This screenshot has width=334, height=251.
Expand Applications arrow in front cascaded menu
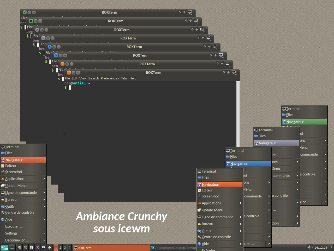tap(241, 203)
